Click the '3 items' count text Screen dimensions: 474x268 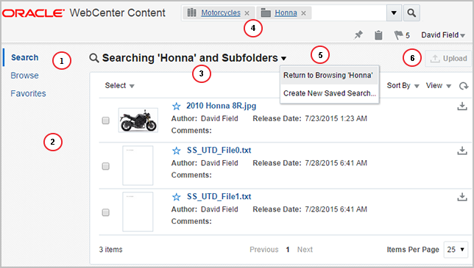110,250
